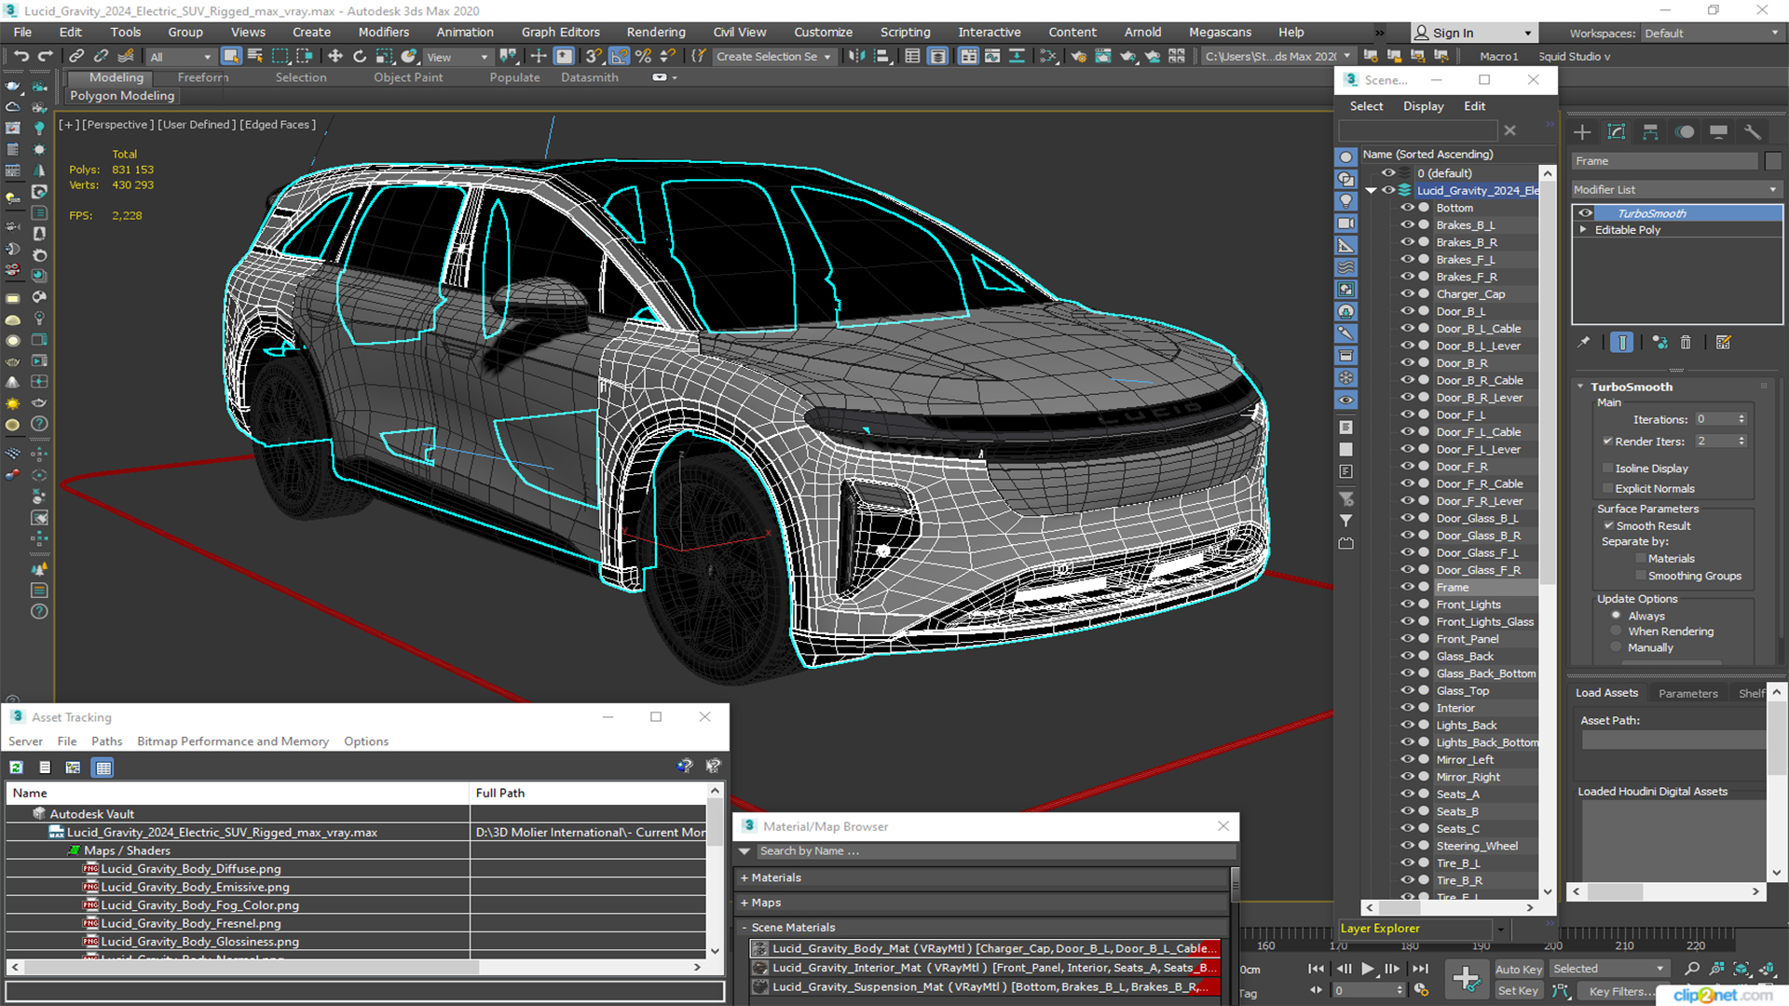The image size is (1789, 1006).
Task: Open the Utilities wrench panel tab
Action: point(1753,132)
